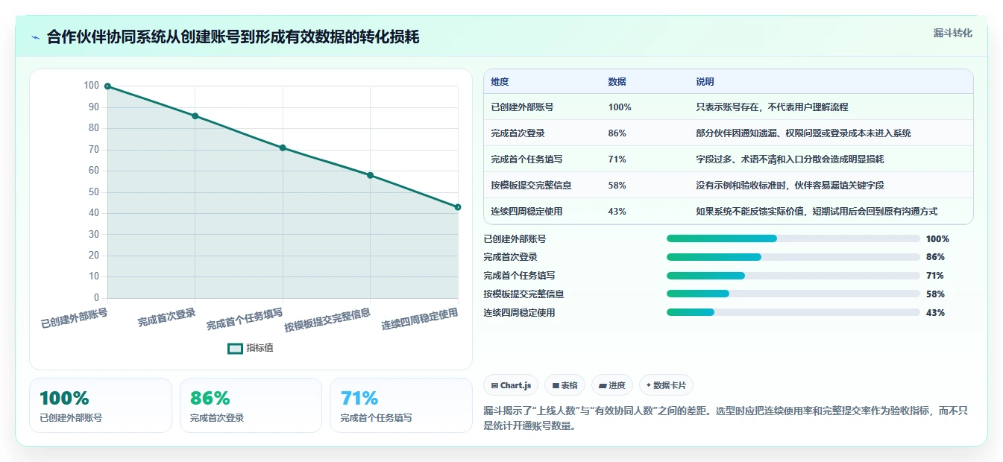Click the 43% value in table
The image size is (1003, 462).
coord(617,211)
